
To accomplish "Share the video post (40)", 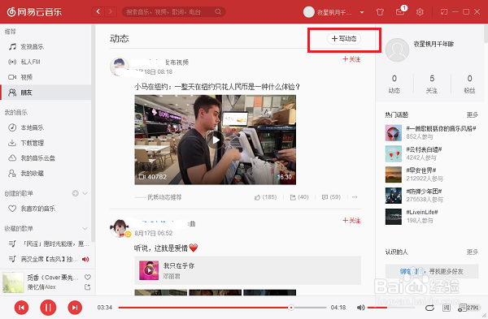I will click(299, 197).
